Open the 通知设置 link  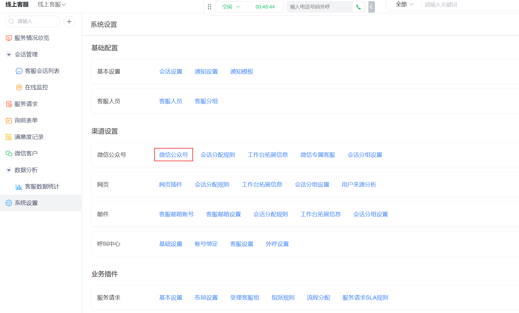click(206, 72)
